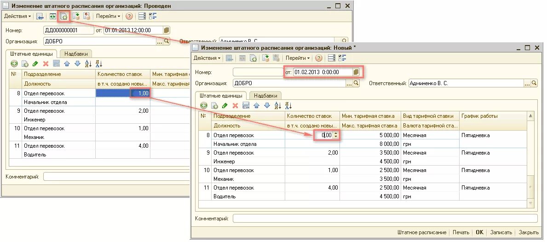
Task: Click the list-settings icon in the Проведен window toolbar
Action: tap(142, 17)
